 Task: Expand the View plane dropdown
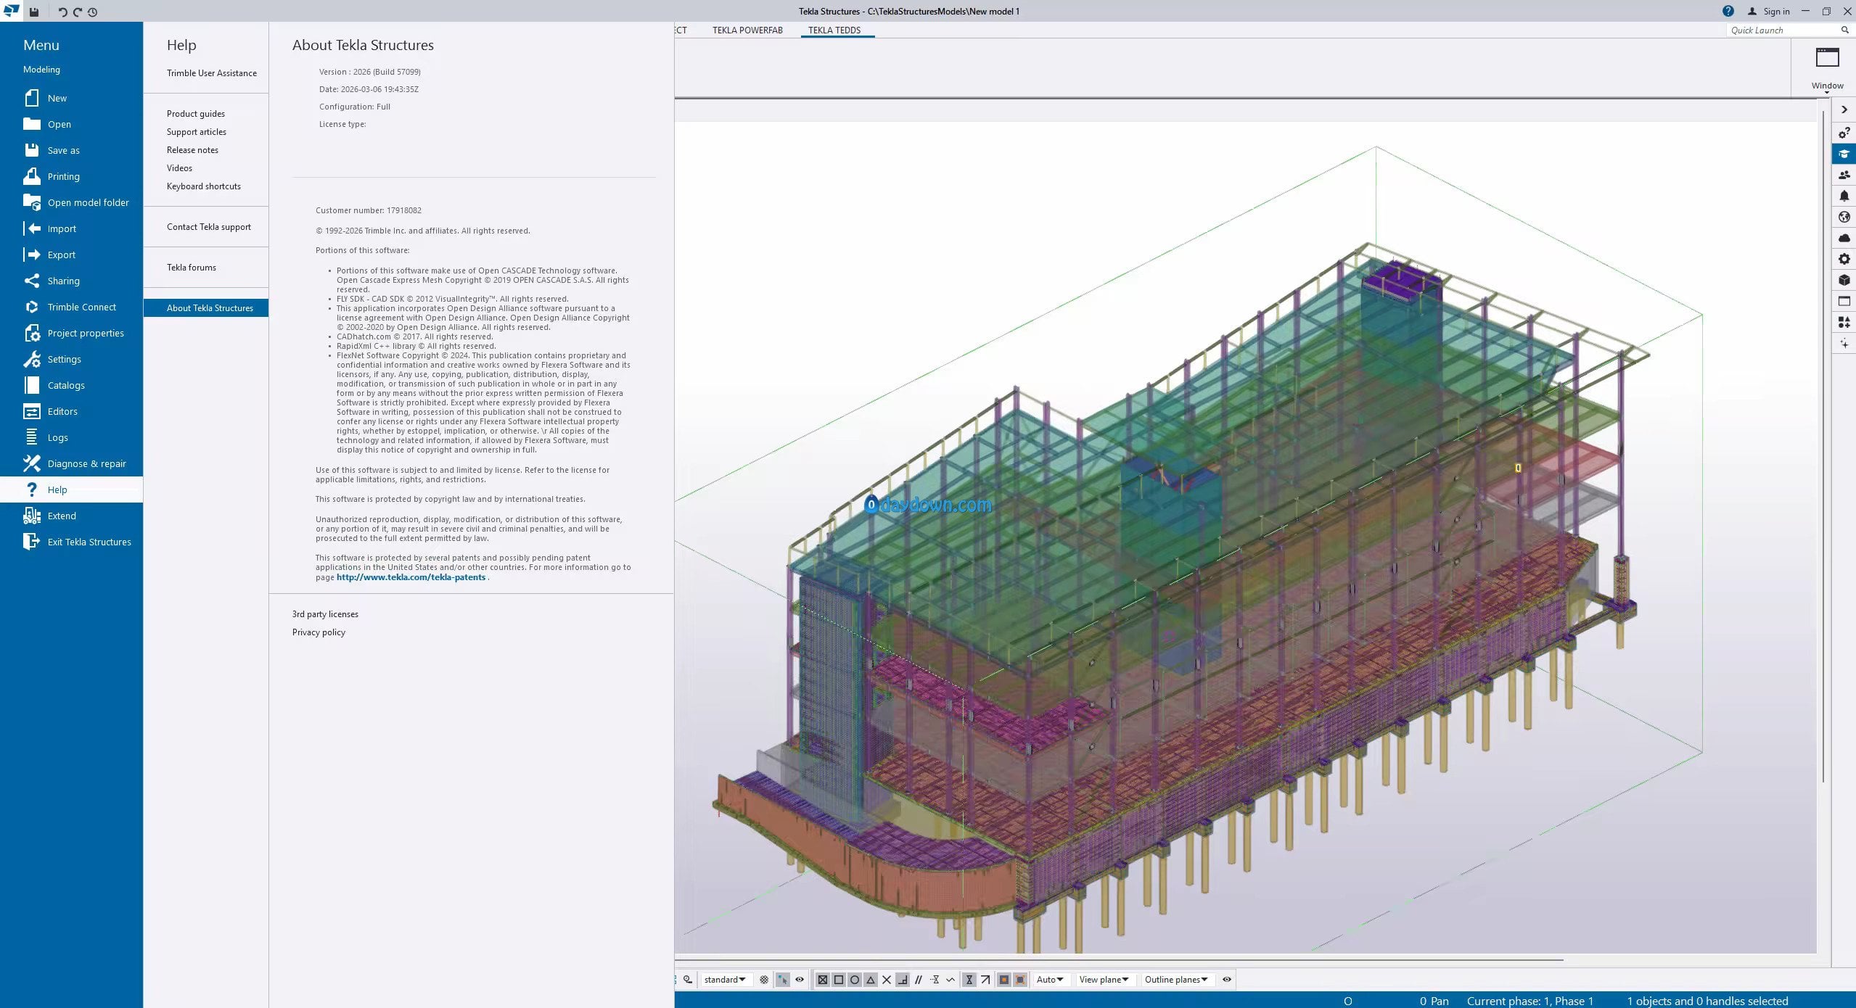tap(1104, 980)
